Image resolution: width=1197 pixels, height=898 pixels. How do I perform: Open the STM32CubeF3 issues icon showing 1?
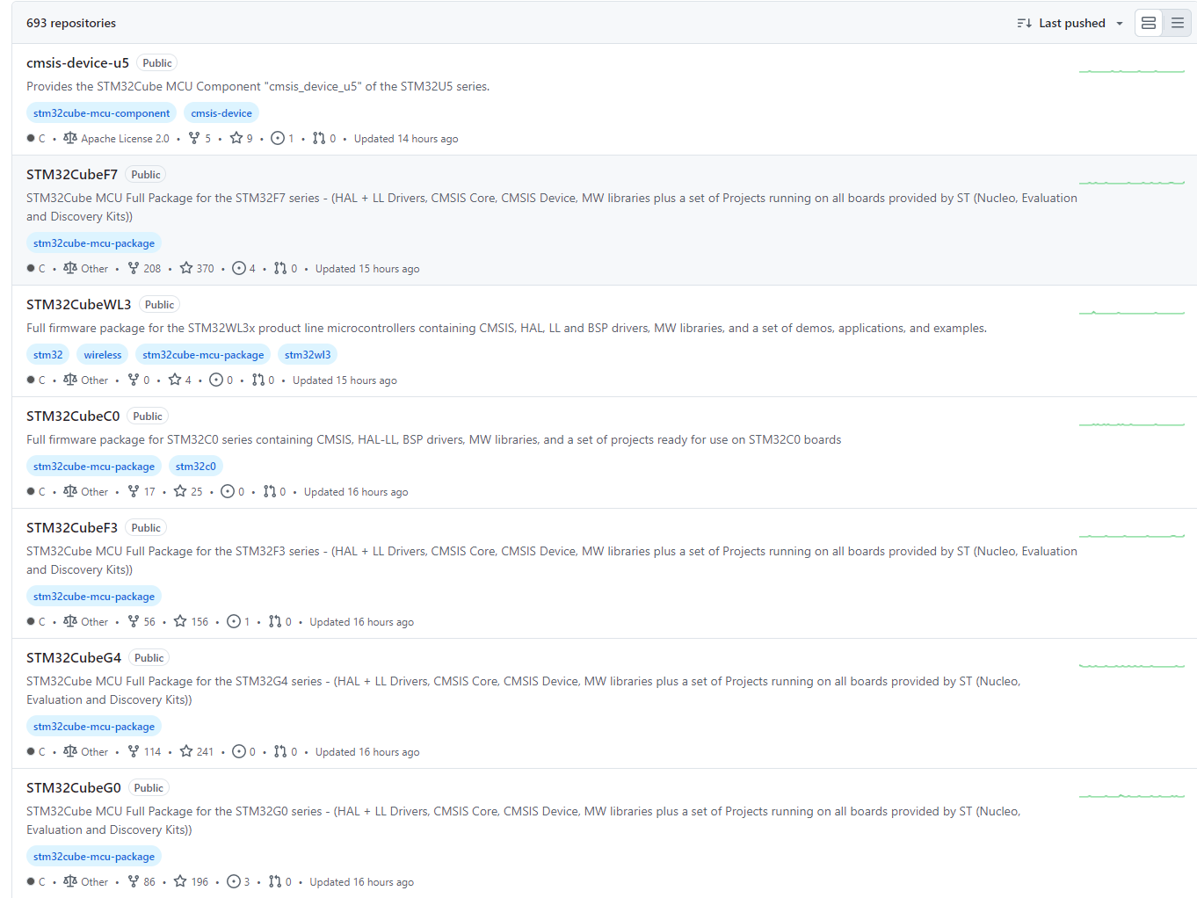(234, 621)
